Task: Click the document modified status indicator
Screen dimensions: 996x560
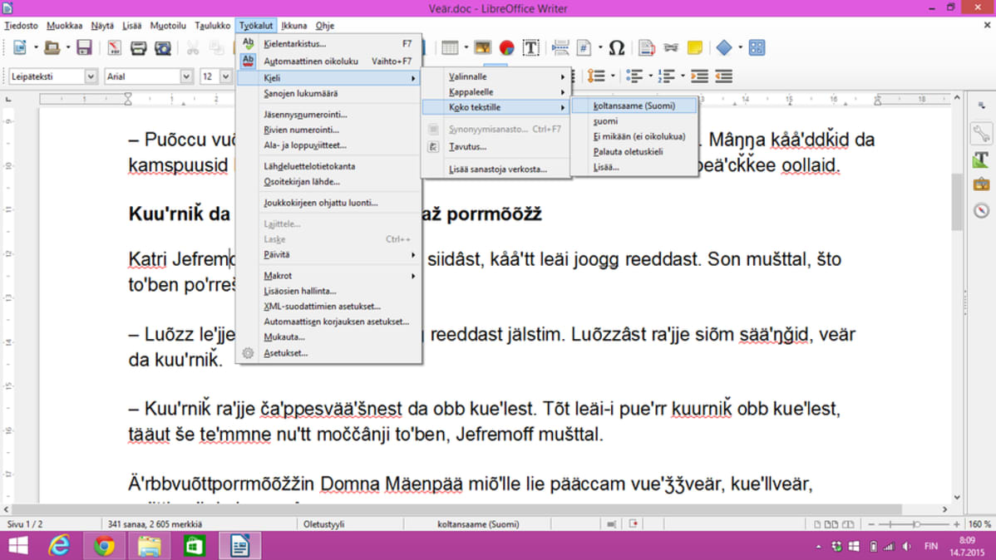Action: tap(634, 524)
